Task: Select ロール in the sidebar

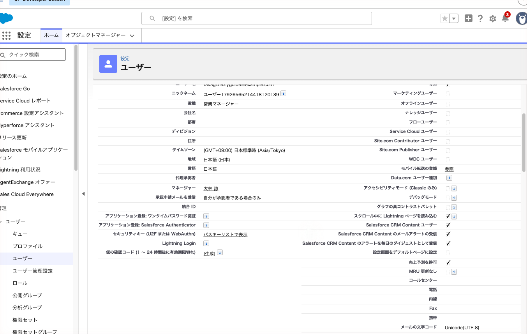Action: (20, 283)
